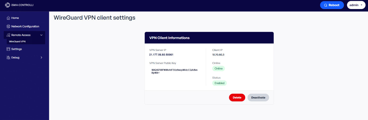Click the circular arrow icon in Reboot
This screenshot has height=120, width=368.
[325, 5]
